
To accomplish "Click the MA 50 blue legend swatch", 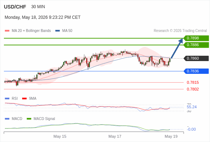I will (x=58, y=31).
